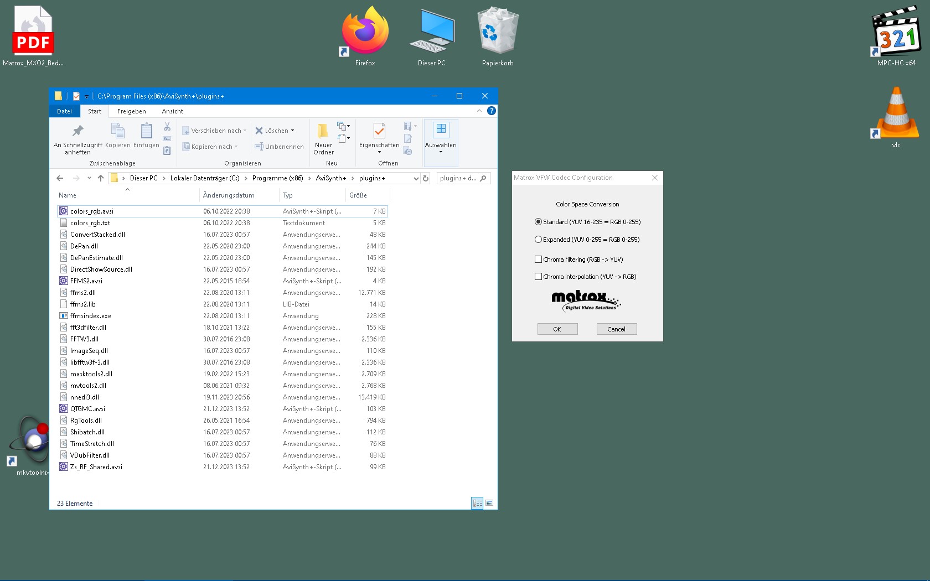Select Expanded YUV 0-255 radio option
The image size is (930, 581).
(538, 240)
